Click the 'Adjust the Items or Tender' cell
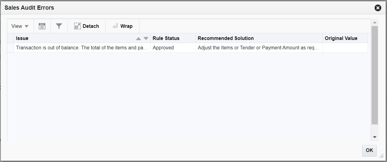Screen dimensions: 387x162 tap(258, 48)
